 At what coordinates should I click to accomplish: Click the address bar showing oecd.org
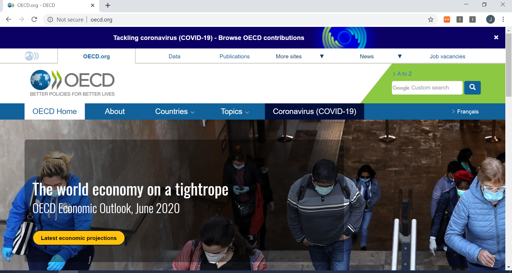240,19
